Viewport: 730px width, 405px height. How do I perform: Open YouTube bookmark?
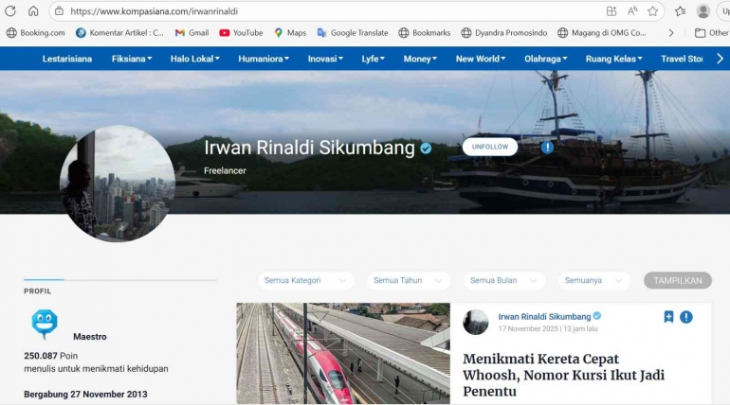(241, 32)
